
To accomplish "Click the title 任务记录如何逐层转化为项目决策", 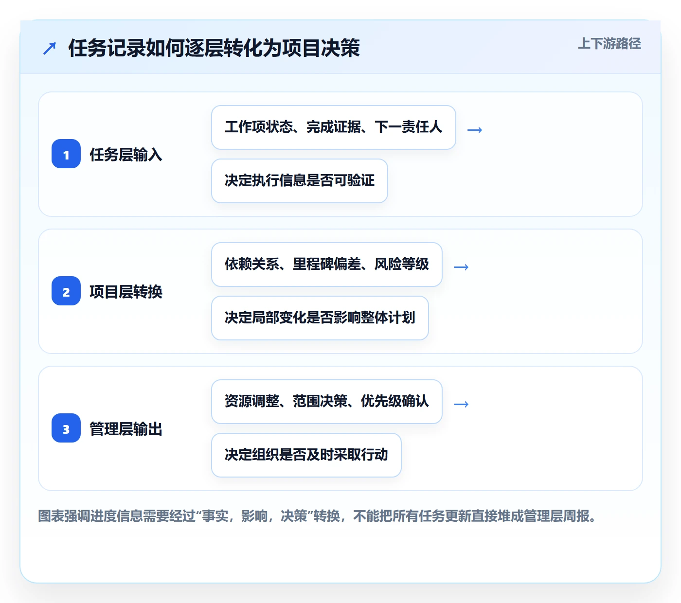I will (x=214, y=48).
